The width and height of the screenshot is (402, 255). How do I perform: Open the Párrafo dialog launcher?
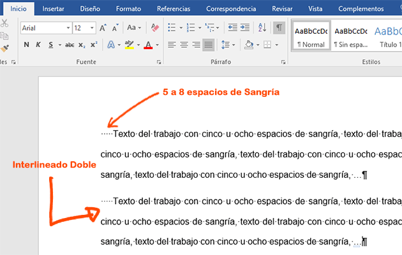283,62
